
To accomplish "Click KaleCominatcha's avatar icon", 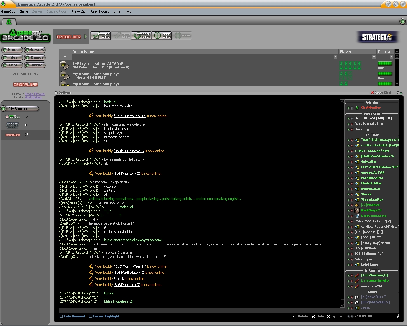I will coord(357,216).
